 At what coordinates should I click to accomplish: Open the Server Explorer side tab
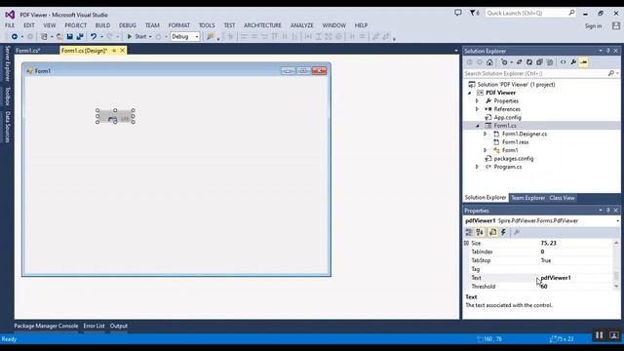pyautogui.click(x=7, y=63)
